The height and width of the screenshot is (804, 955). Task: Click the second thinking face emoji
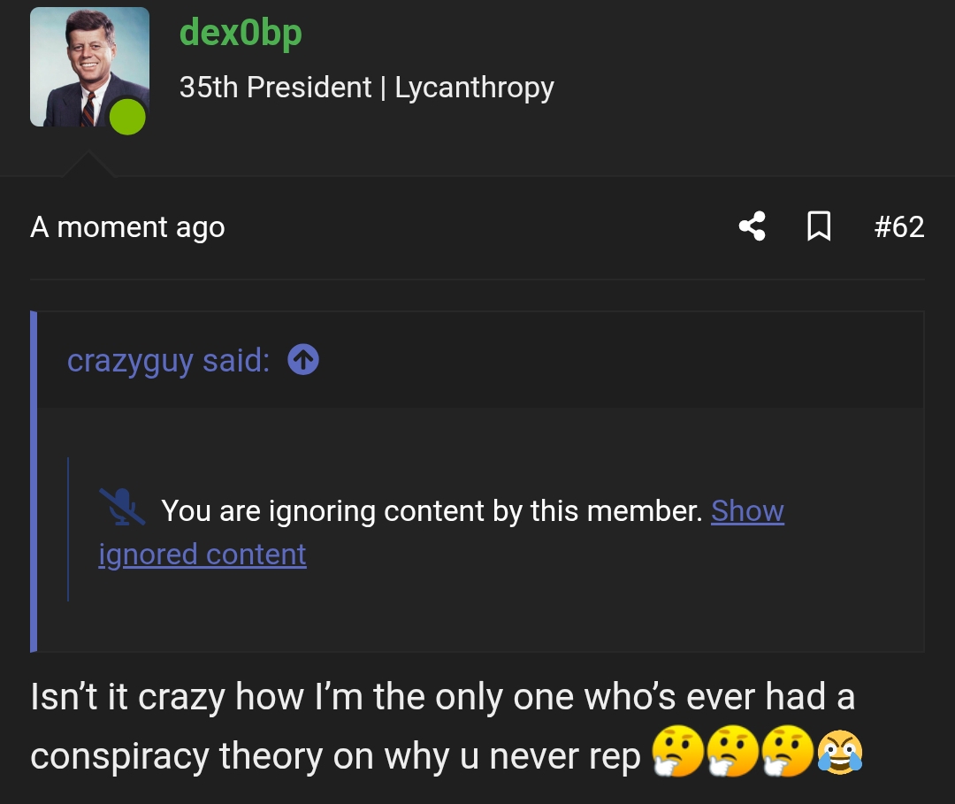click(x=733, y=751)
